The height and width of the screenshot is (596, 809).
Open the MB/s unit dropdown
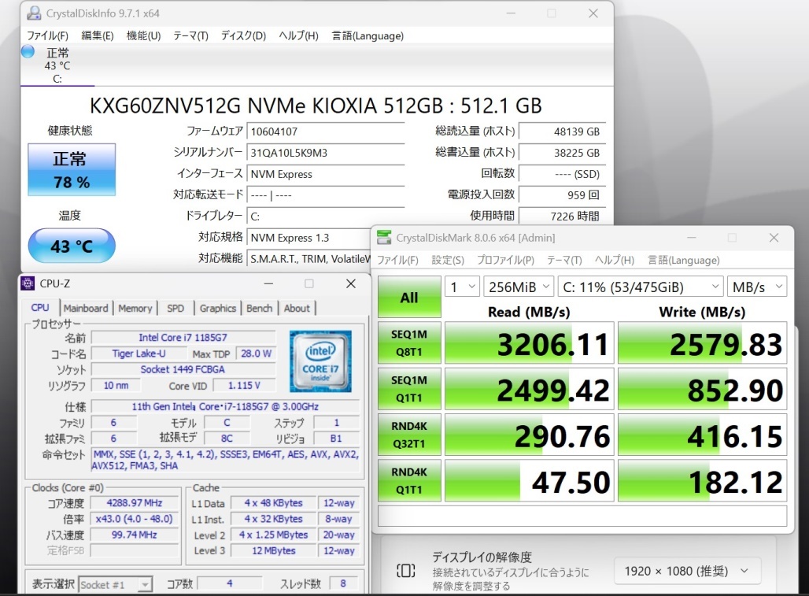[756, 287]
